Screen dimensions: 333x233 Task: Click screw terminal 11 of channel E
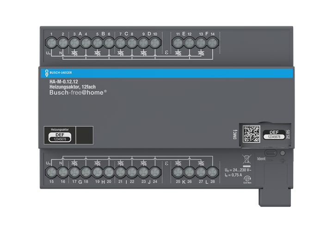click(178, 43)
